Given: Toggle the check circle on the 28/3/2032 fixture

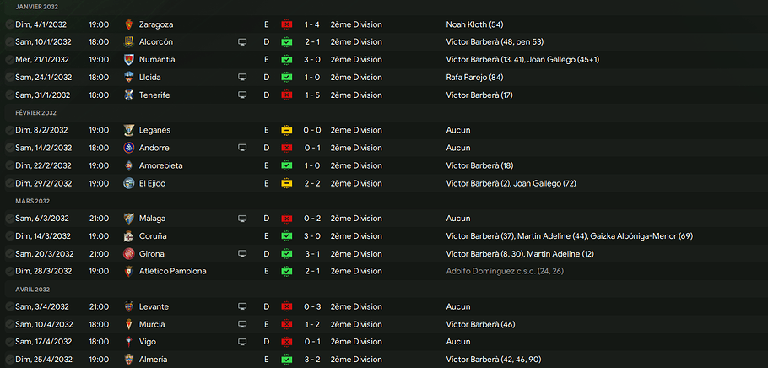Looking at the screenshot, I should (x=8, y=272).
